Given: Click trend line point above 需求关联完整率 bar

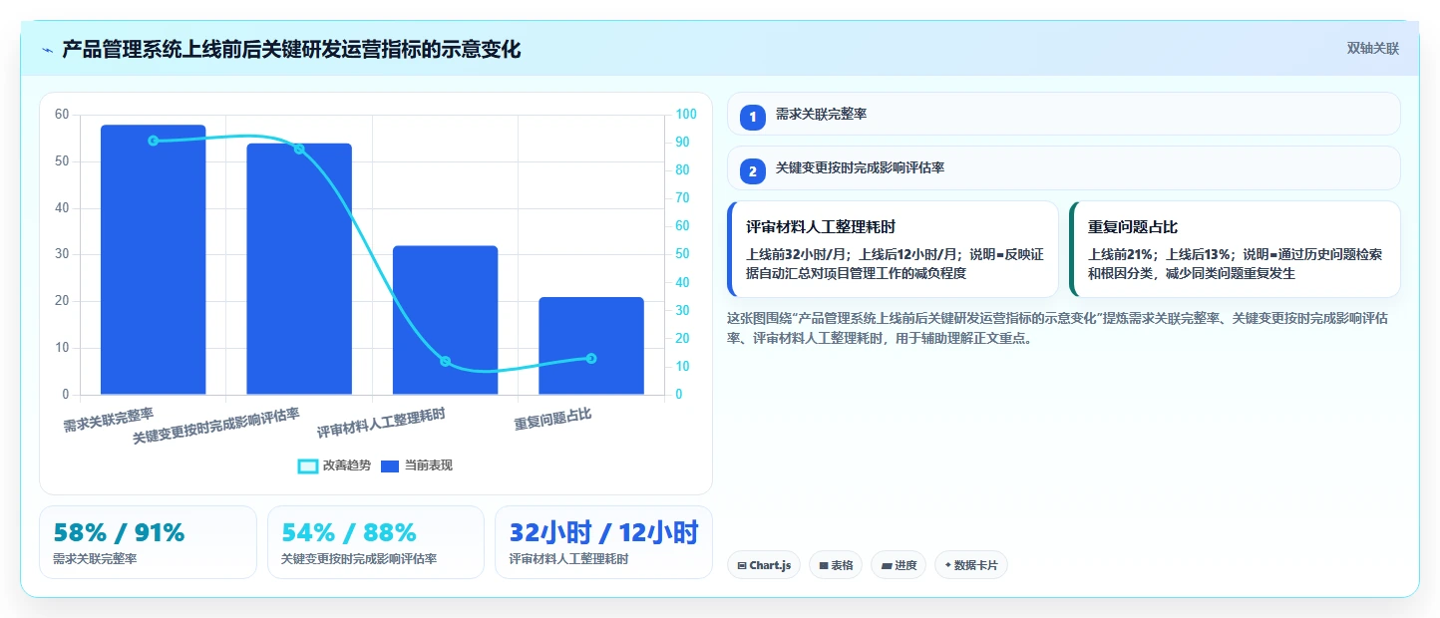Looking at the screenshot, I should (153, 141).
